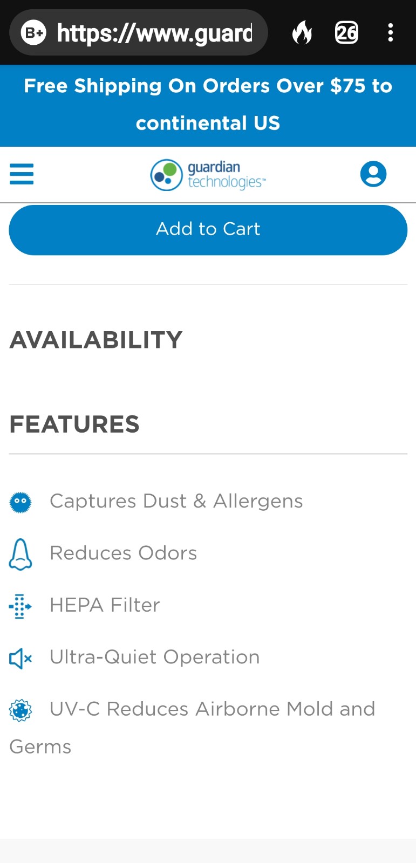Image resolution: width=416 pixels, height=863 pixels.
Task: Tap the dust allergen feature icon
Action: click(21, 502)
